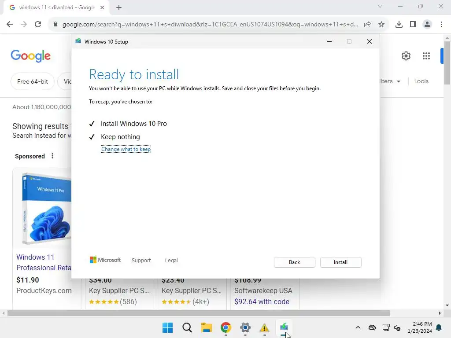Click the Windows 11 Pro product box image
The width and height of the screenshot is (451, 338).
[x=46, y=209]
